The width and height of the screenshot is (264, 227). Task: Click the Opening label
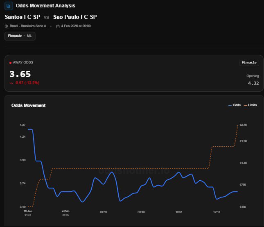click(253, 76)
